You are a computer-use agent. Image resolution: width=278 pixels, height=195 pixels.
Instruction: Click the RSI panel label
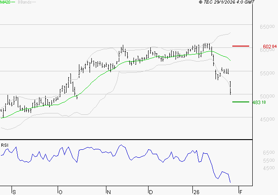pyautogui.click(x=4, y=145)
